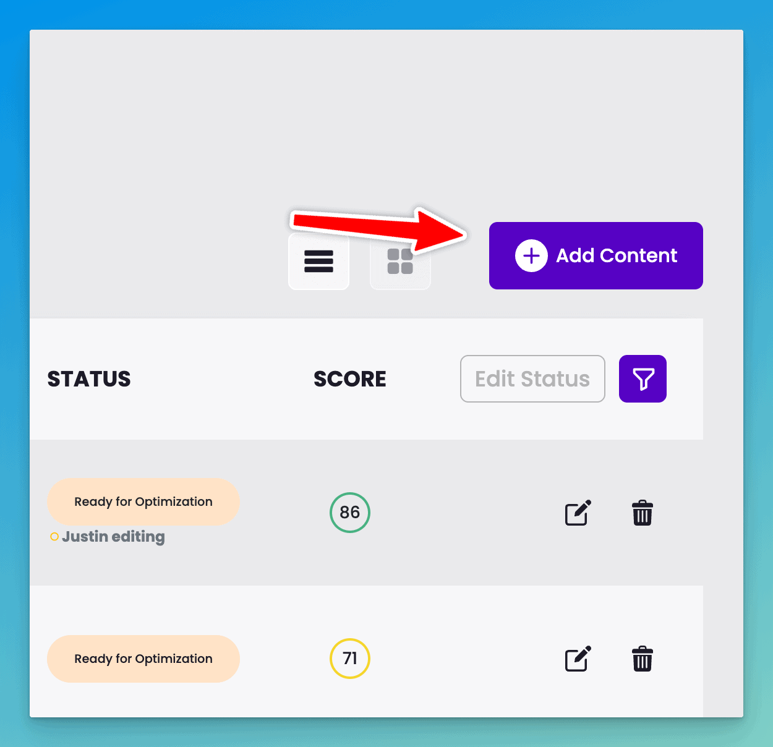Switch to grid view layout

click(400, 261)
